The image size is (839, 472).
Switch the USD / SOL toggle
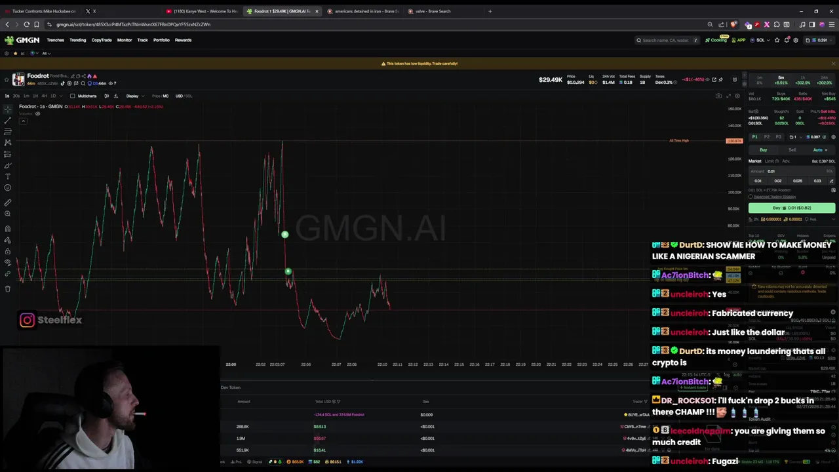pyautogui.click(x=184, y=96)
